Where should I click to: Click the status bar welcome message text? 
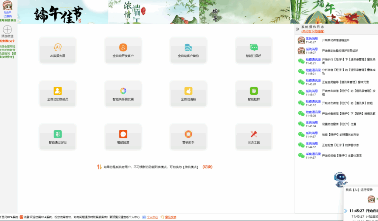(82, 217)
